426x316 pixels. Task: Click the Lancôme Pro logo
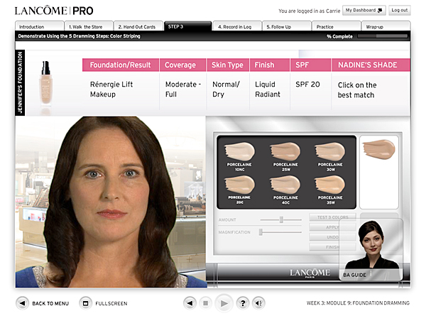(54, 11)
